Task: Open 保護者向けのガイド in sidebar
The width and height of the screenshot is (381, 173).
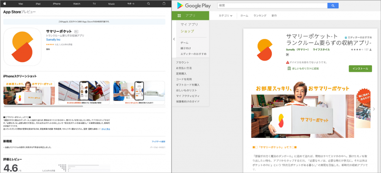Action: click(188, 102)
